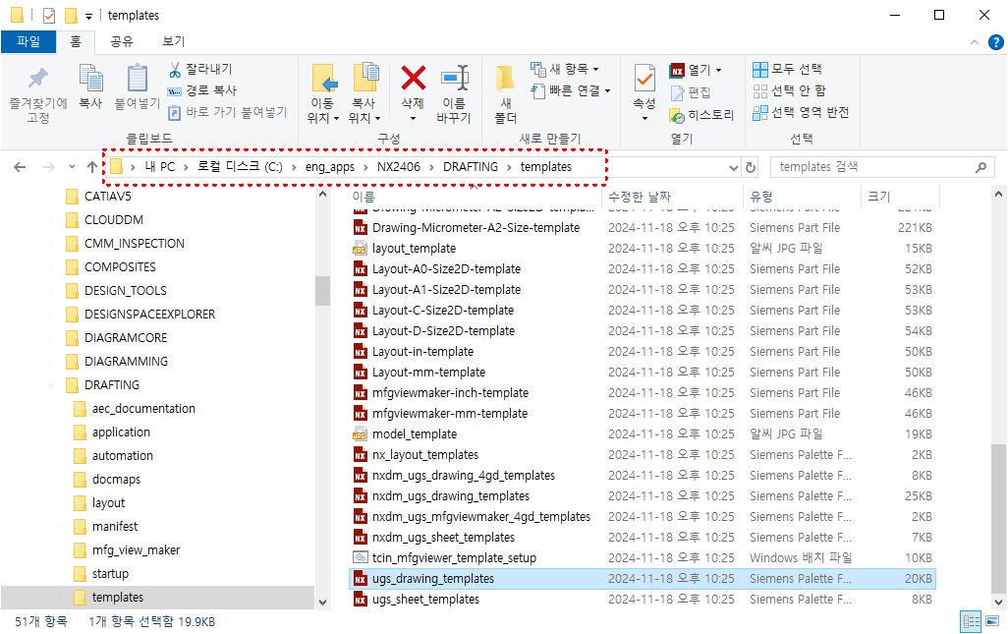Refresh the folder view

point(751,167)
